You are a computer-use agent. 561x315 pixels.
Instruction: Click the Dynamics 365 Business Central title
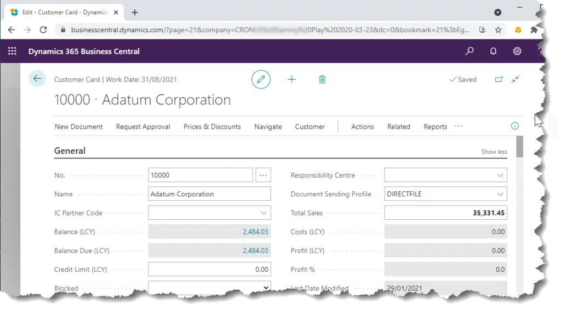point(84,51)
